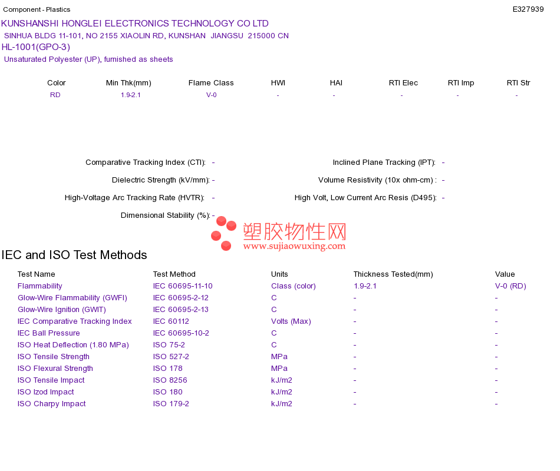The width and height of the screenshot is (560, 471).
Task: Click the HWI column header
Action: click(278, 83)
